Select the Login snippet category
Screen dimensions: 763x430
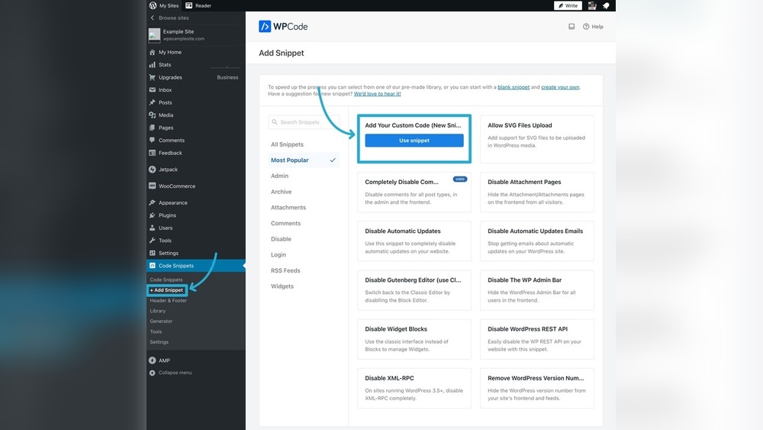(x=278, y=254)
